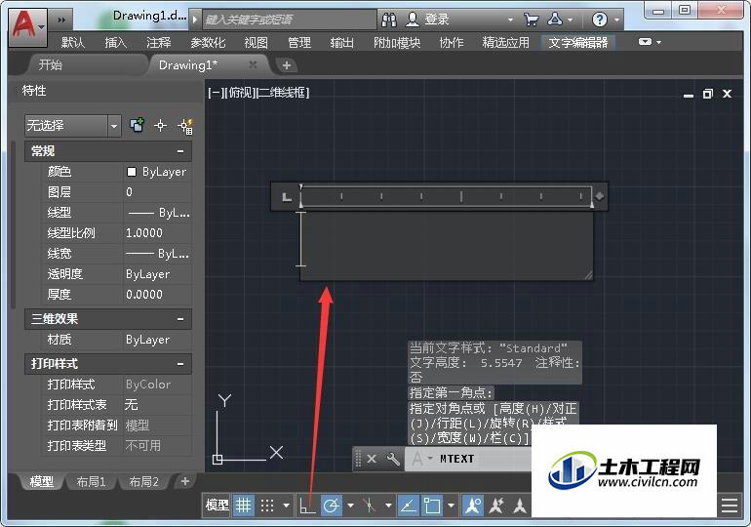Open the 无选择 object selection dropdown
Viewport: 751px width, 527px height.
[72, 126]
